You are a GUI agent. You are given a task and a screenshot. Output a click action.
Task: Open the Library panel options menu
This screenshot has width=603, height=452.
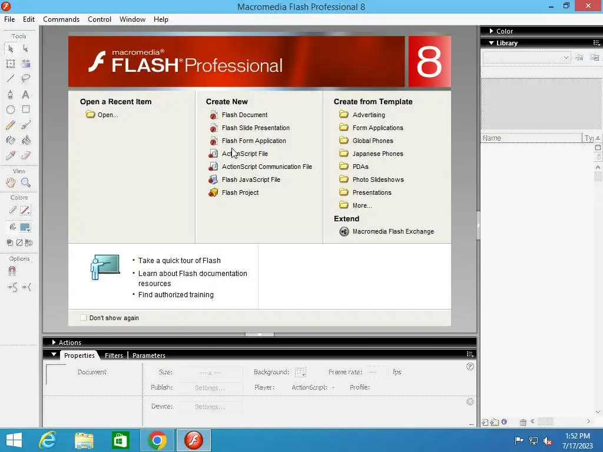[597, 42]
